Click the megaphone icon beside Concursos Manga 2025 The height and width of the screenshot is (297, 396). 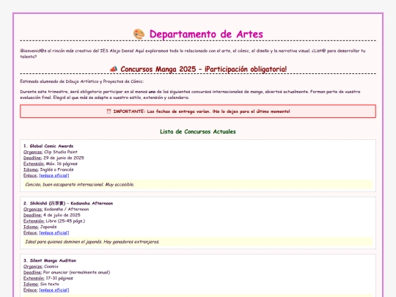[114, 69]
